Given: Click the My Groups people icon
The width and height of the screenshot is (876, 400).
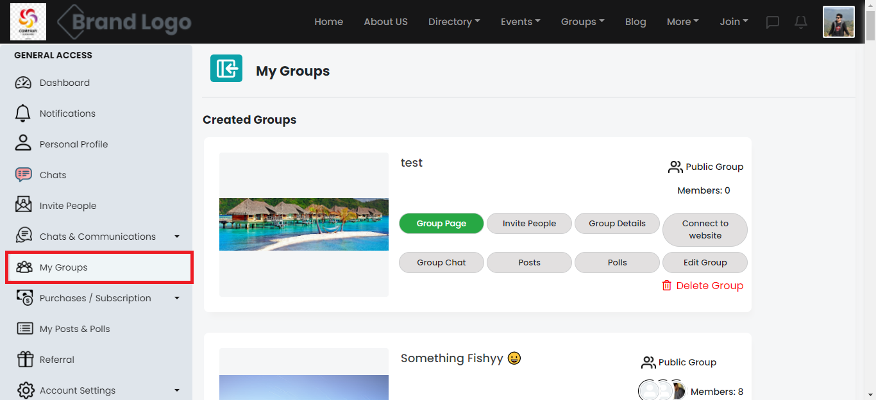Looking at the screenshot, I should click(x=24, y=267).
